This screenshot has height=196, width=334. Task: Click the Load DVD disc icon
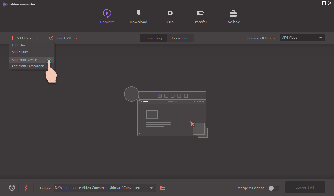pos(51,38)
